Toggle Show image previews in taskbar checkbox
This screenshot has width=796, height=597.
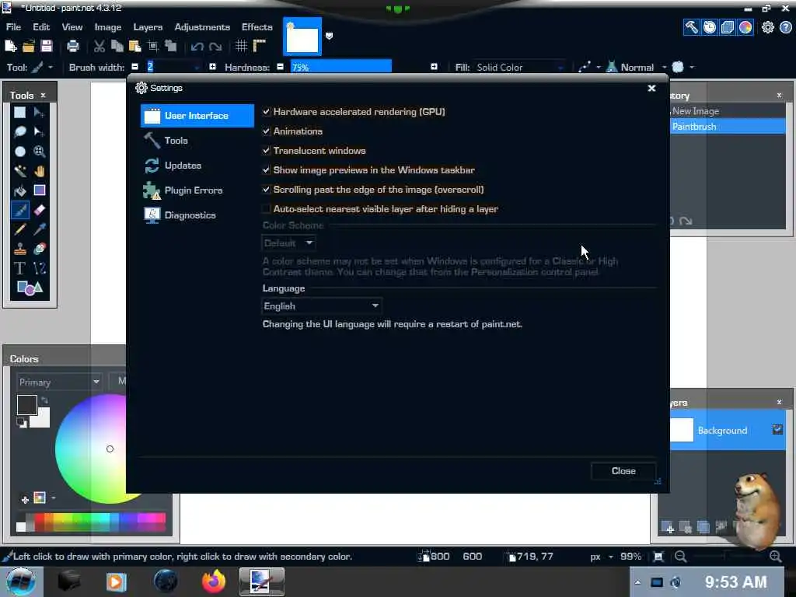[267, 169]
